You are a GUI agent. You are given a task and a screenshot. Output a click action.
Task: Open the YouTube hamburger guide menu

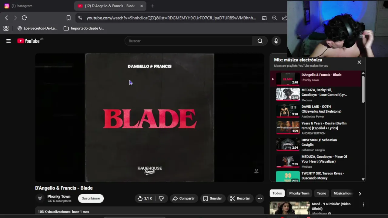click(8, 41)
